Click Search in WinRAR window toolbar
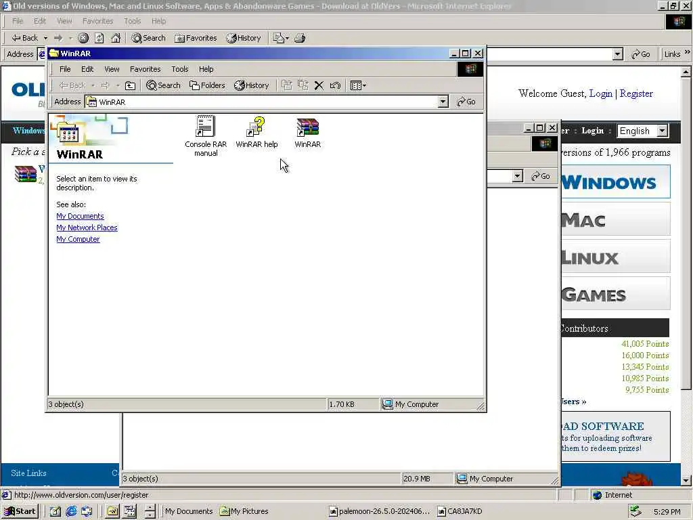 [163, 85]
